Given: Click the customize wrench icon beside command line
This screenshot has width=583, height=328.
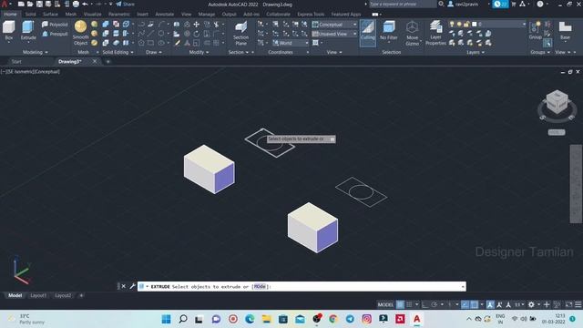Looking at the screenshot, I should [x=132, y=286].
